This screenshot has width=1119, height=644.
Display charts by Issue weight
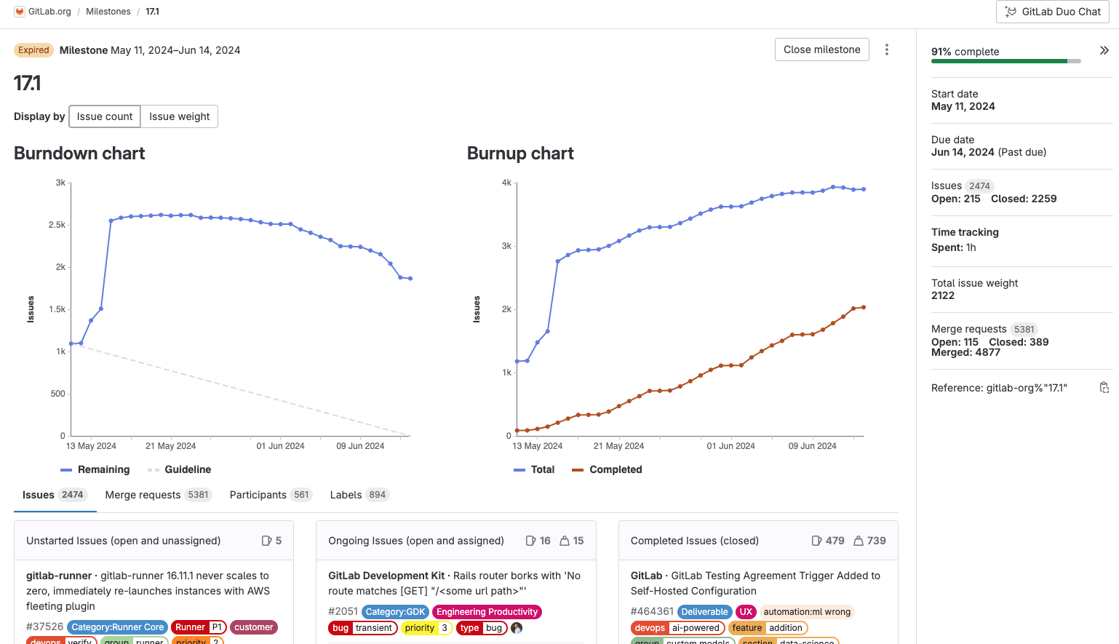click(x=179, y=116)
